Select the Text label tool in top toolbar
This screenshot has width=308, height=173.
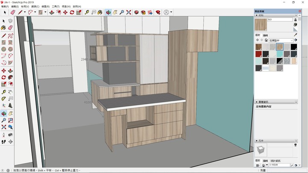pos(94,12)
